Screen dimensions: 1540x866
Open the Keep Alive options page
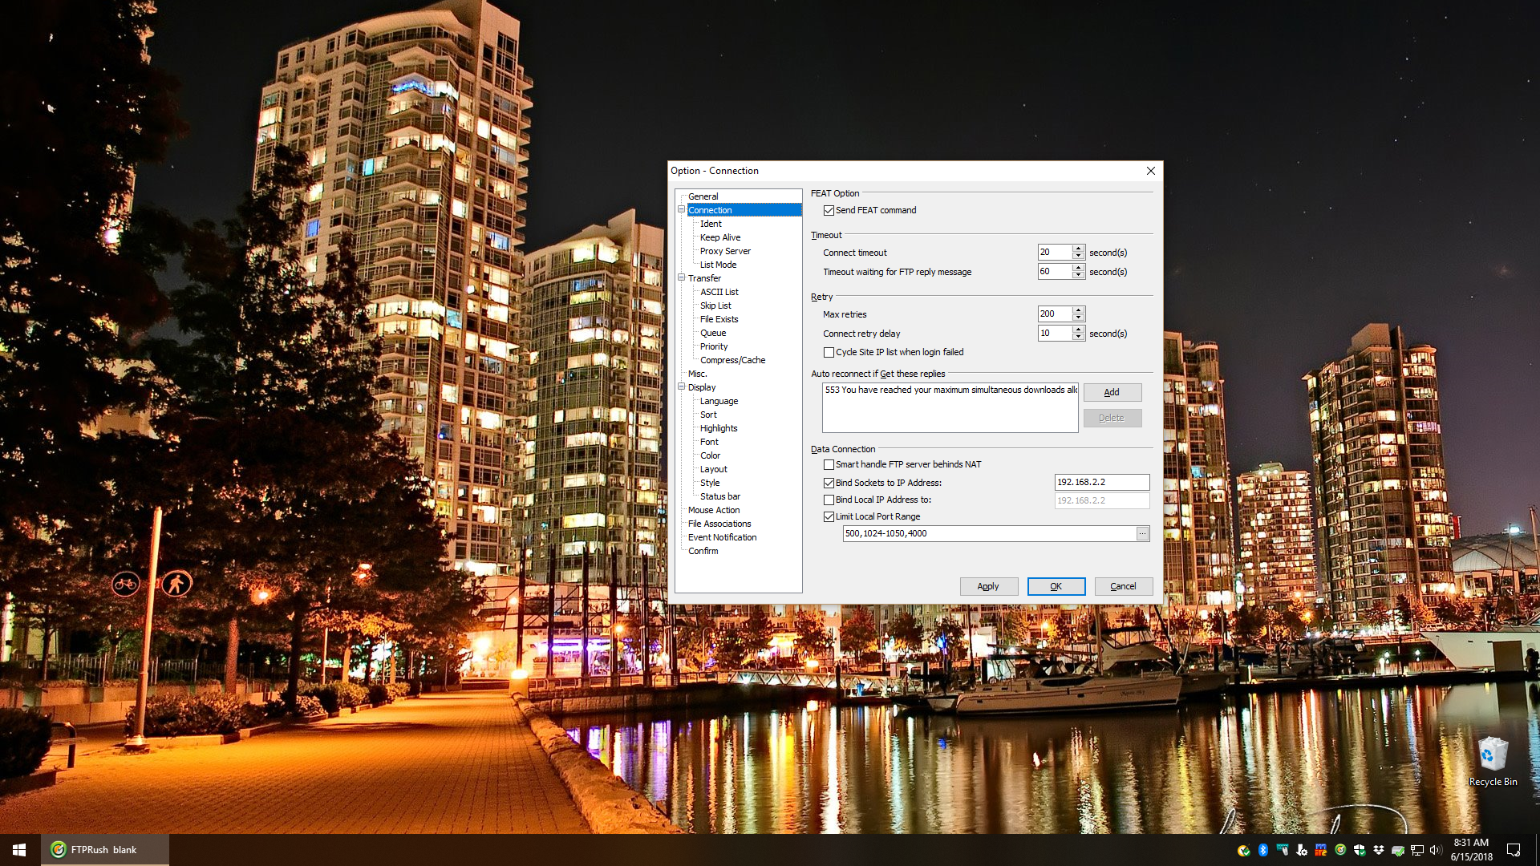coord(720,237)
